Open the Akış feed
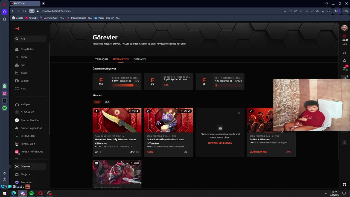The image size is (350, 197). pos(30,89)
